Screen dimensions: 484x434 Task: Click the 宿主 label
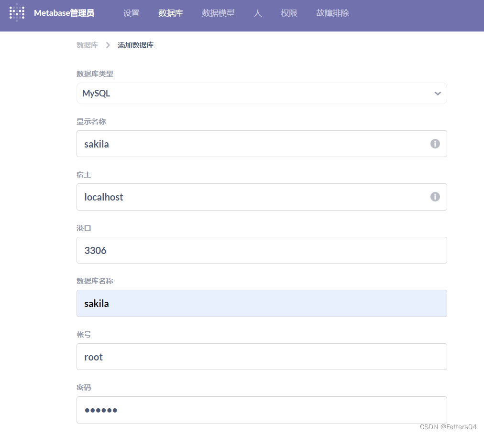tap(84, 175)
